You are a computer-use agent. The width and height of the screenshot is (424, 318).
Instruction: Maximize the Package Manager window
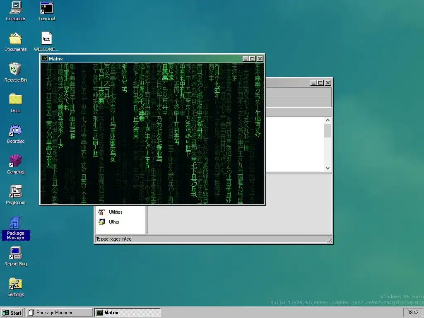(320, 83)
